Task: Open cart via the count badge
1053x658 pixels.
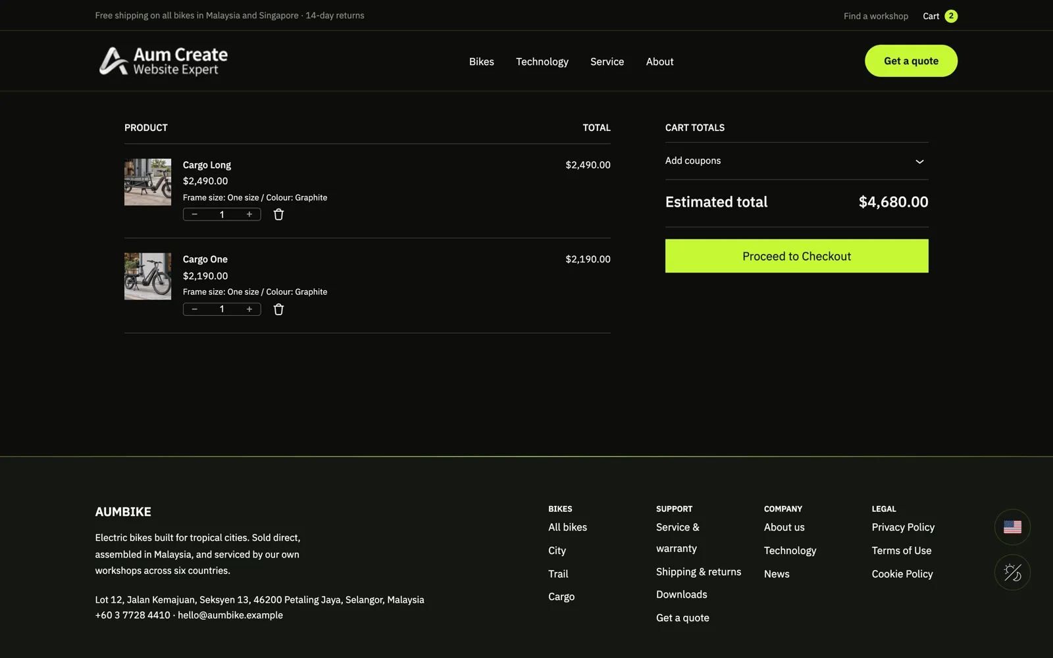Action: click(x=951, y=16)
